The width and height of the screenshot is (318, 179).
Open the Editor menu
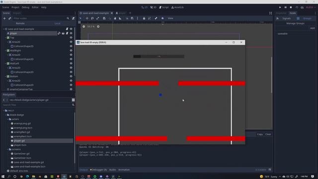(35, 7)
